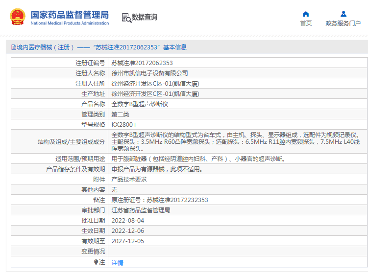Click the 注册证编号 row label
The image size is (368, 274).
[x=90, y=63]
